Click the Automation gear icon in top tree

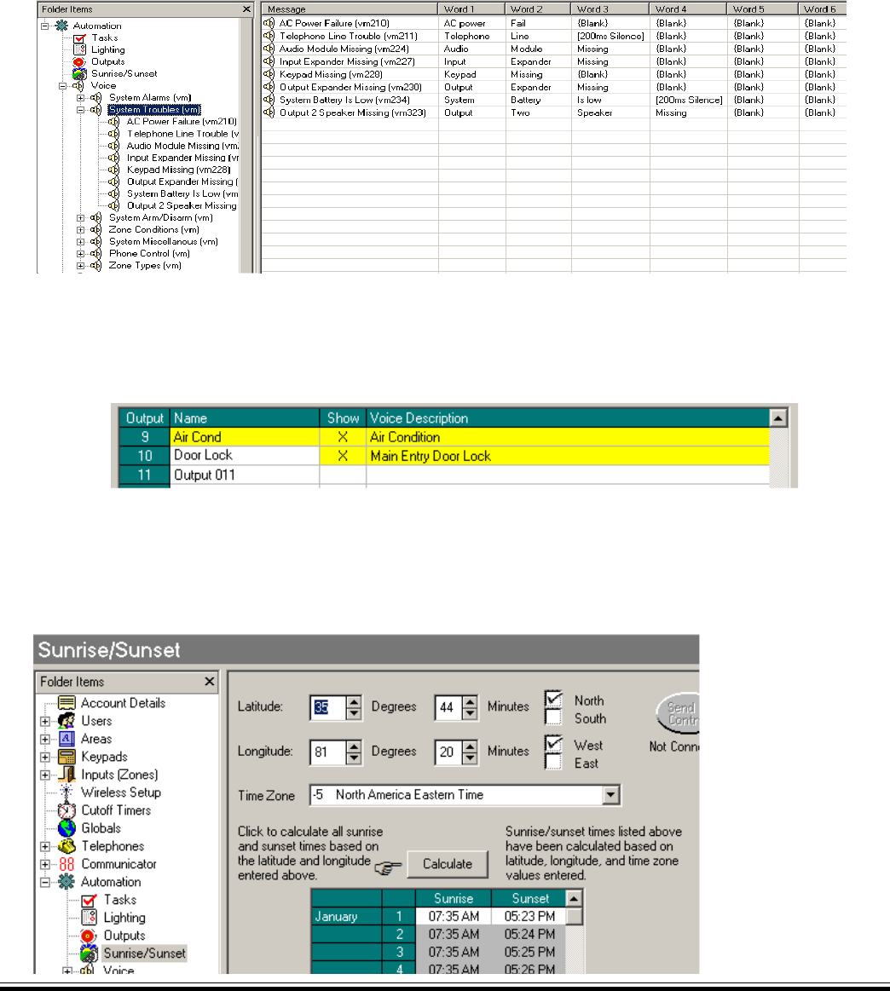point(61,26)
